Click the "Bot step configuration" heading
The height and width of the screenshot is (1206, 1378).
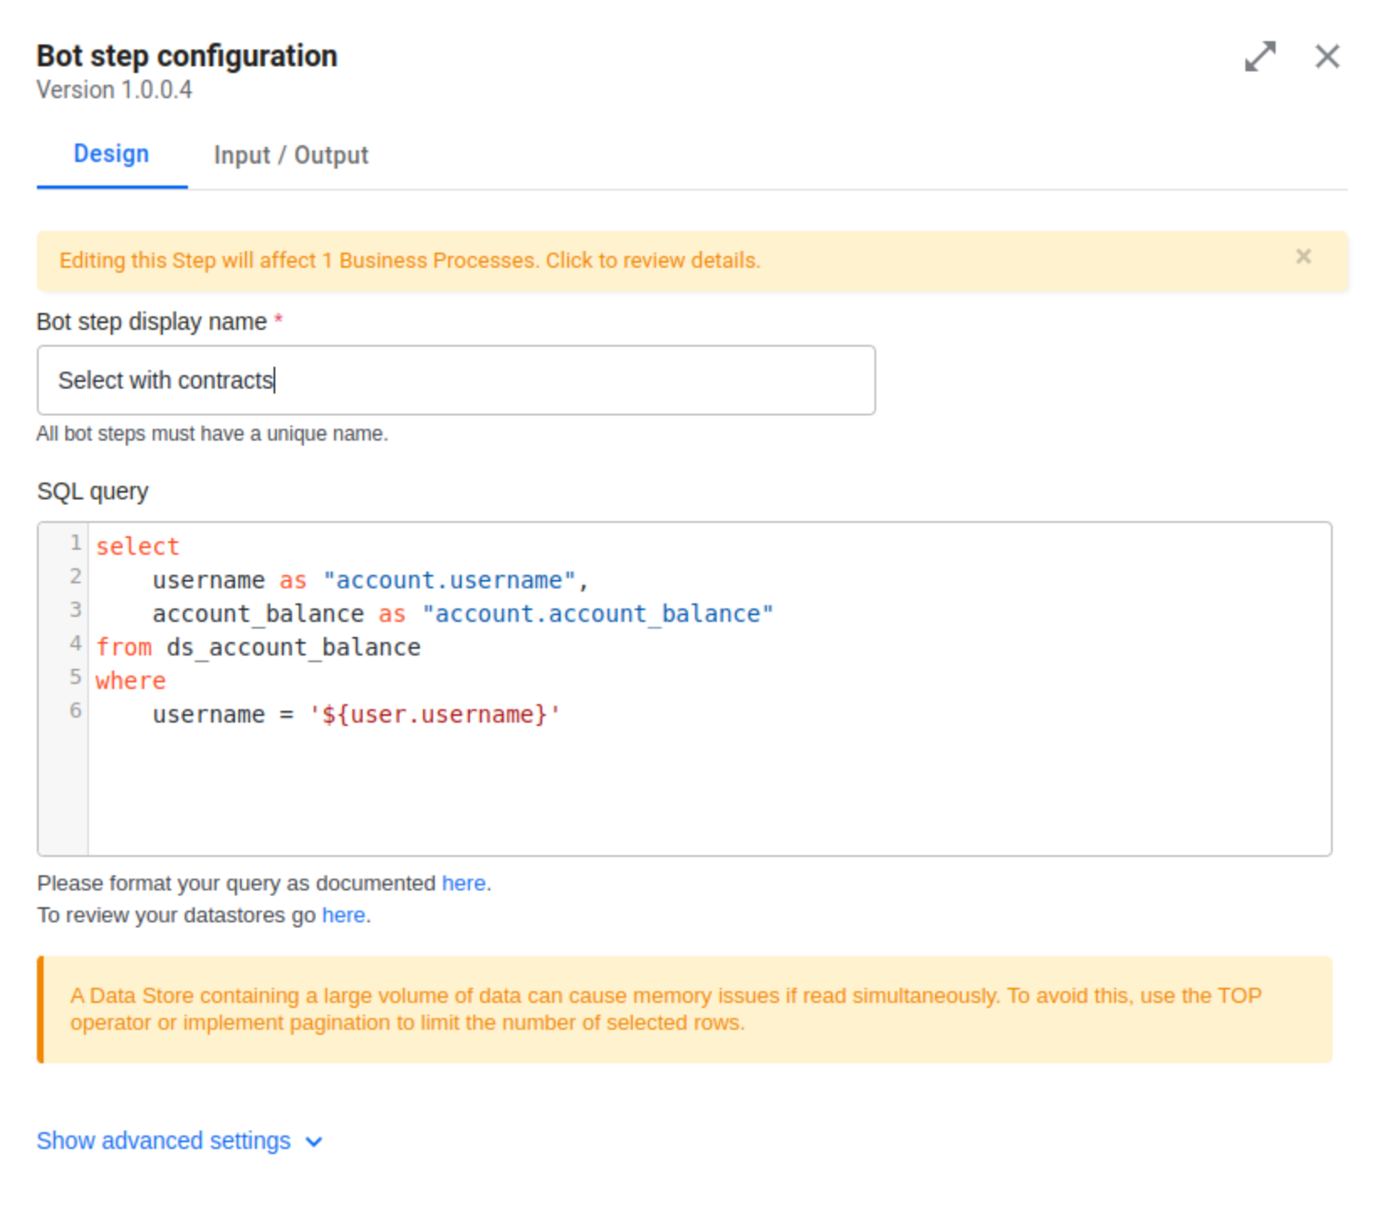pos(187,56)
